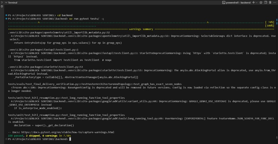
Task: Kill the terminal with the trash icon
Action: tap(270, 2)
